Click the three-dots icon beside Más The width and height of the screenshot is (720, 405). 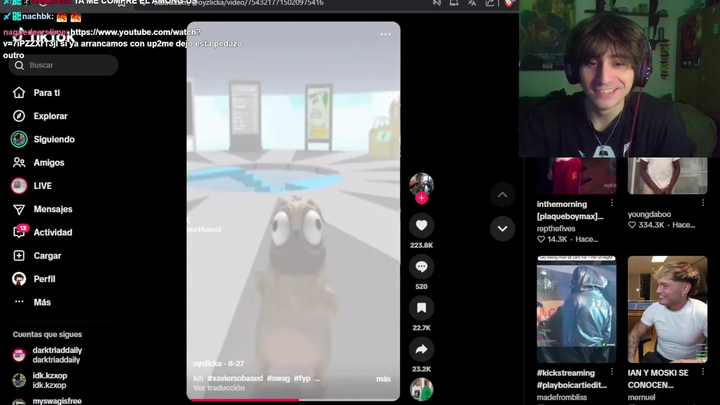point(19,301)
